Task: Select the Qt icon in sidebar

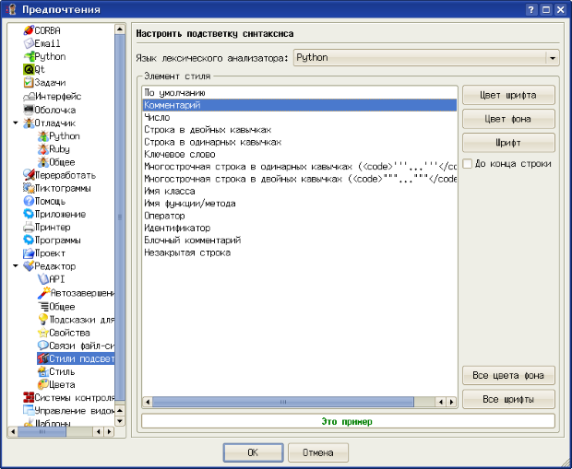Action: click(x=28, y=69)
